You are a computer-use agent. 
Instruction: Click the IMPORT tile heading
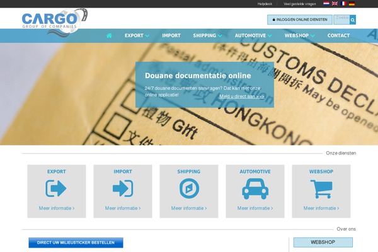pyautogui.click(x=123, y=172)
